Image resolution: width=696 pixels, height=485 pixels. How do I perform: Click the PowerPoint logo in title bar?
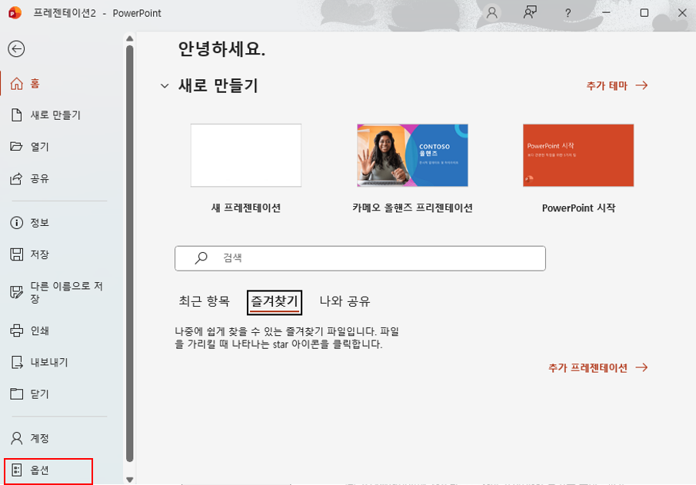[15, 12]
